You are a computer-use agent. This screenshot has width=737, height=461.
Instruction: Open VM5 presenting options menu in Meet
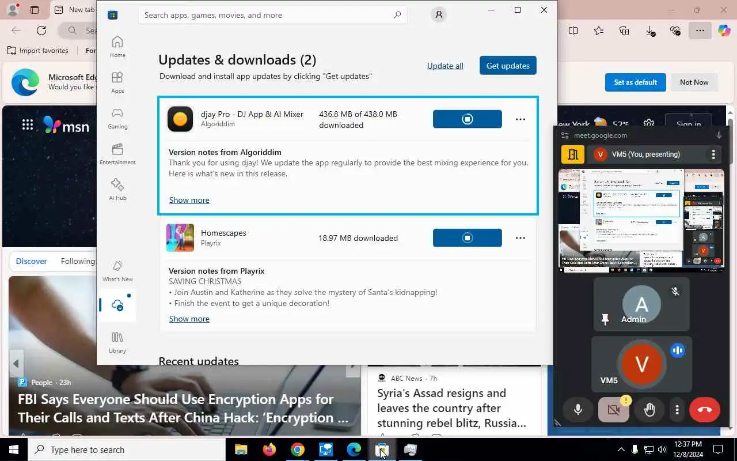click(x=713, y=154)
